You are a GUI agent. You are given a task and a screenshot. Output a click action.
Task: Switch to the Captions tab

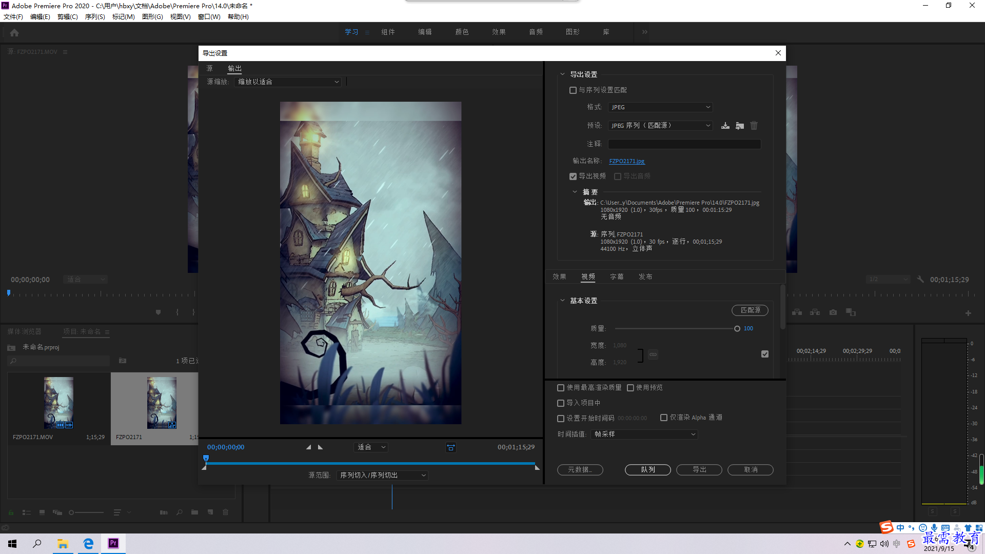coord(617,276)
